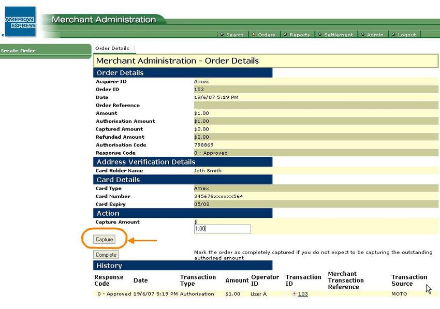Open the Search menu
This screenshot has width=440, height=309.
point(232,35)
